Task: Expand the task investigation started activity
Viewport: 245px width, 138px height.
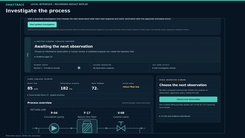Action: pos(164,68)
